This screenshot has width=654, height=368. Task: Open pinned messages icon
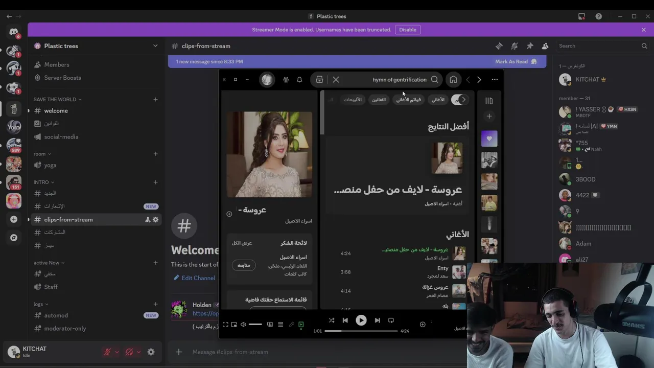(x=530, y=46)
